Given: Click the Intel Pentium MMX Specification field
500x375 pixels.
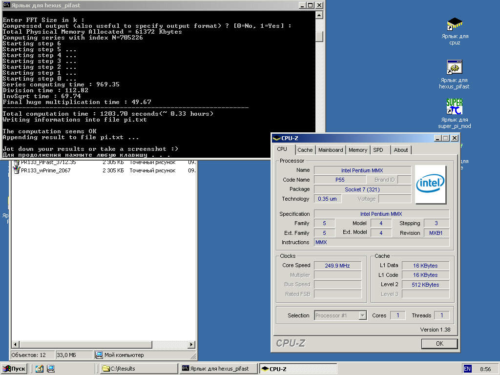Looking at the screenshot, I should click(381, 214).
